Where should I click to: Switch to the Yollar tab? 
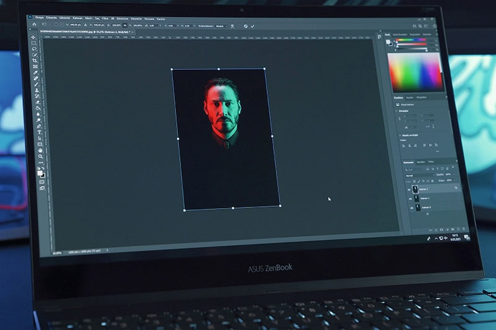pos(431,162)
